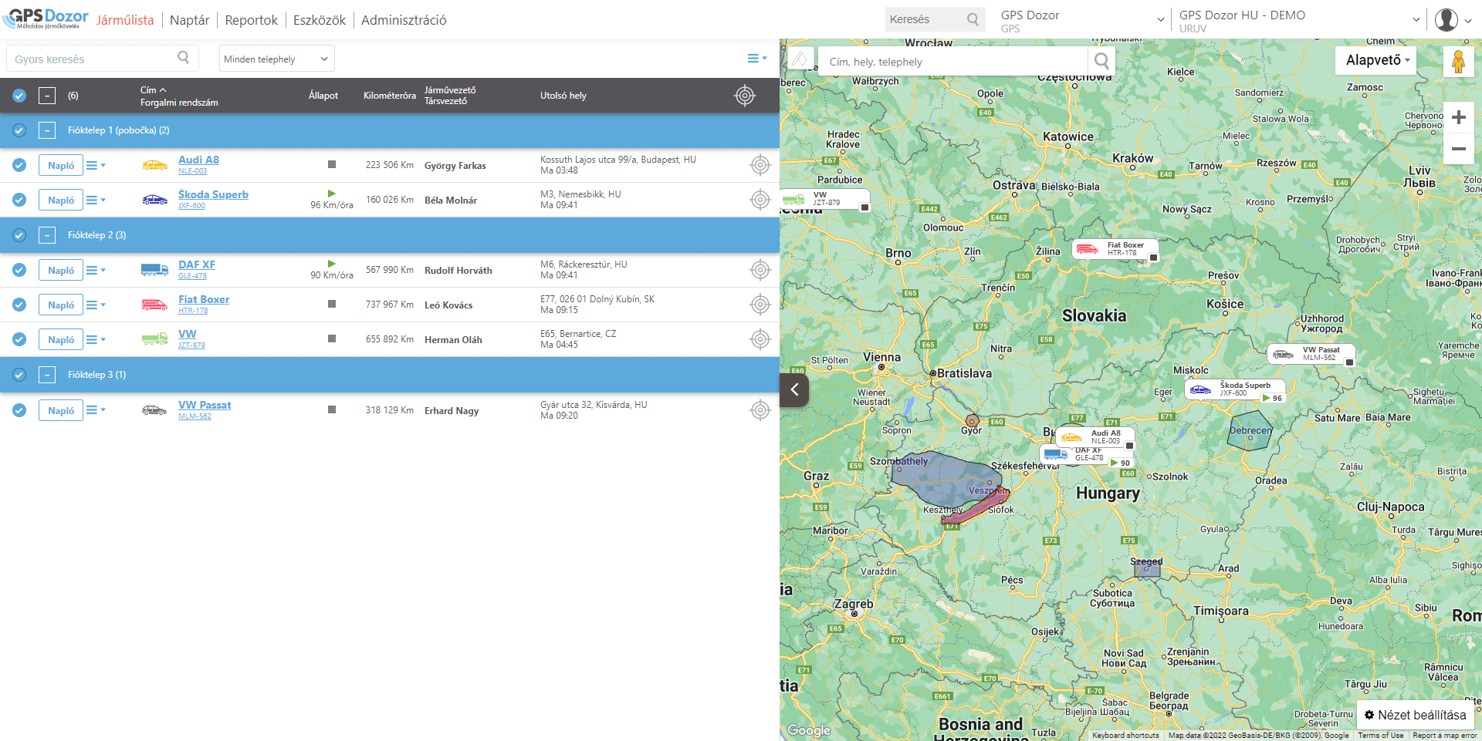Locate Fiat Boxer with its target icon
The image size is (1482, 741).
tap(760, 305)
